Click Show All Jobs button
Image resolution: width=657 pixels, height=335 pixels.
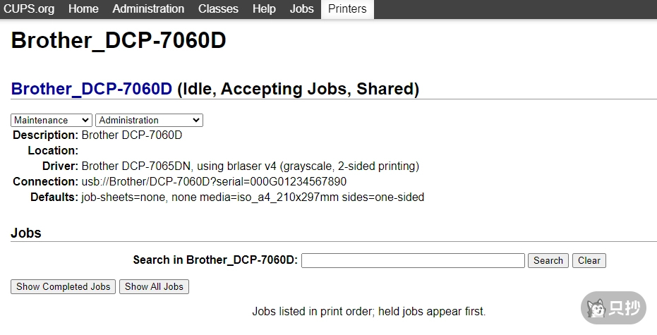pyautogui.click(x=154, y=286)
